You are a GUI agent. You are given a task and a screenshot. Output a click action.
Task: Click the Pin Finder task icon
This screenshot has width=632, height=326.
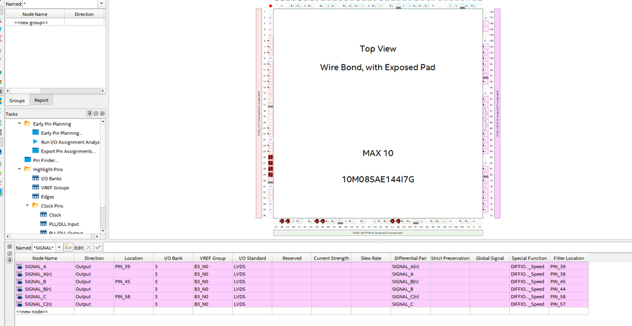click(x=27, y=160)
